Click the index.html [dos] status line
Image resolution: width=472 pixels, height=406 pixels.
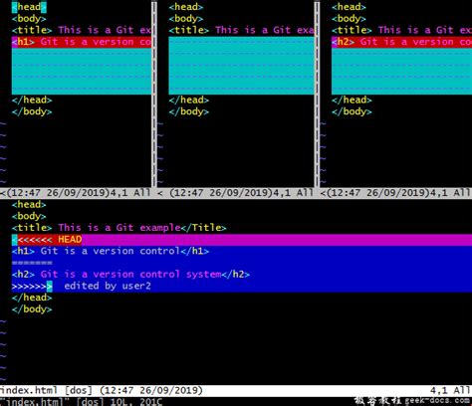pyautogui.click(x=236, y=390)
